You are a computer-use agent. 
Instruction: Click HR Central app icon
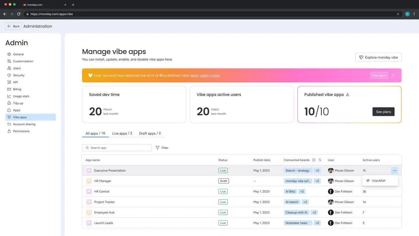[x=89, y=191]
